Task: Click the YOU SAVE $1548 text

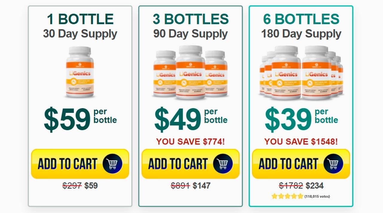Action: coord(301,142)
